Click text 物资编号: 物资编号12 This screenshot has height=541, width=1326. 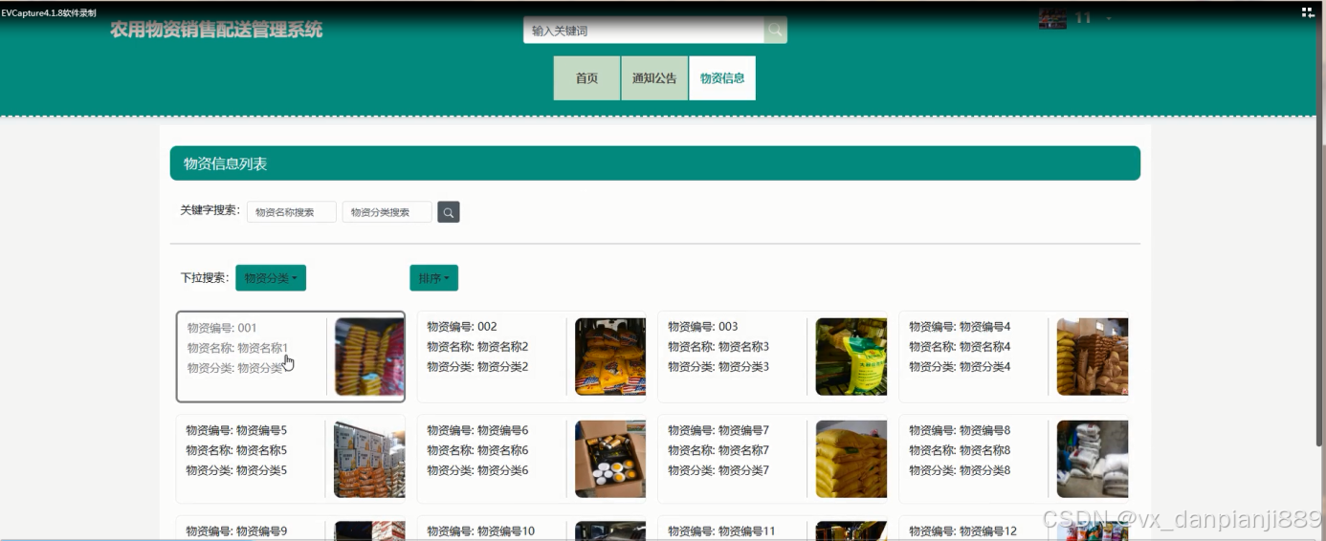pos(963,531)
